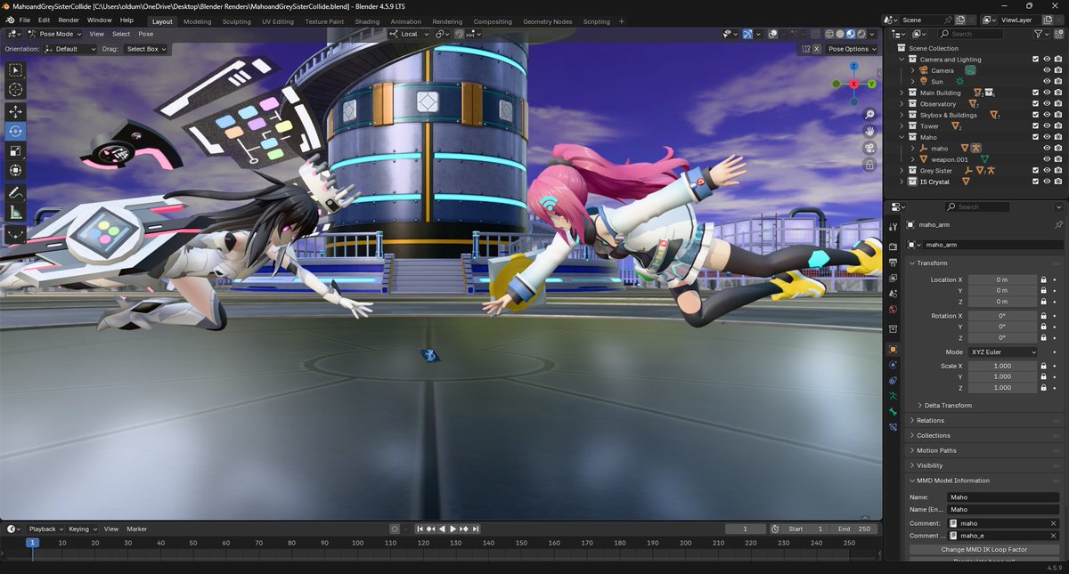Screen dimensions: 1069x574
Task: Toggle X-axis mirror in pose options
Action: click(816, 49)
